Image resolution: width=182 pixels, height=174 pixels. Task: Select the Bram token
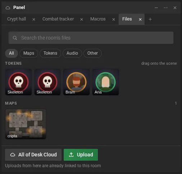pyautogui.click(x=77, y=82)
